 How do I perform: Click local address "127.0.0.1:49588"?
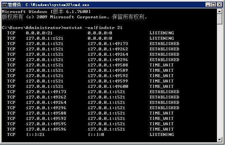46,113
